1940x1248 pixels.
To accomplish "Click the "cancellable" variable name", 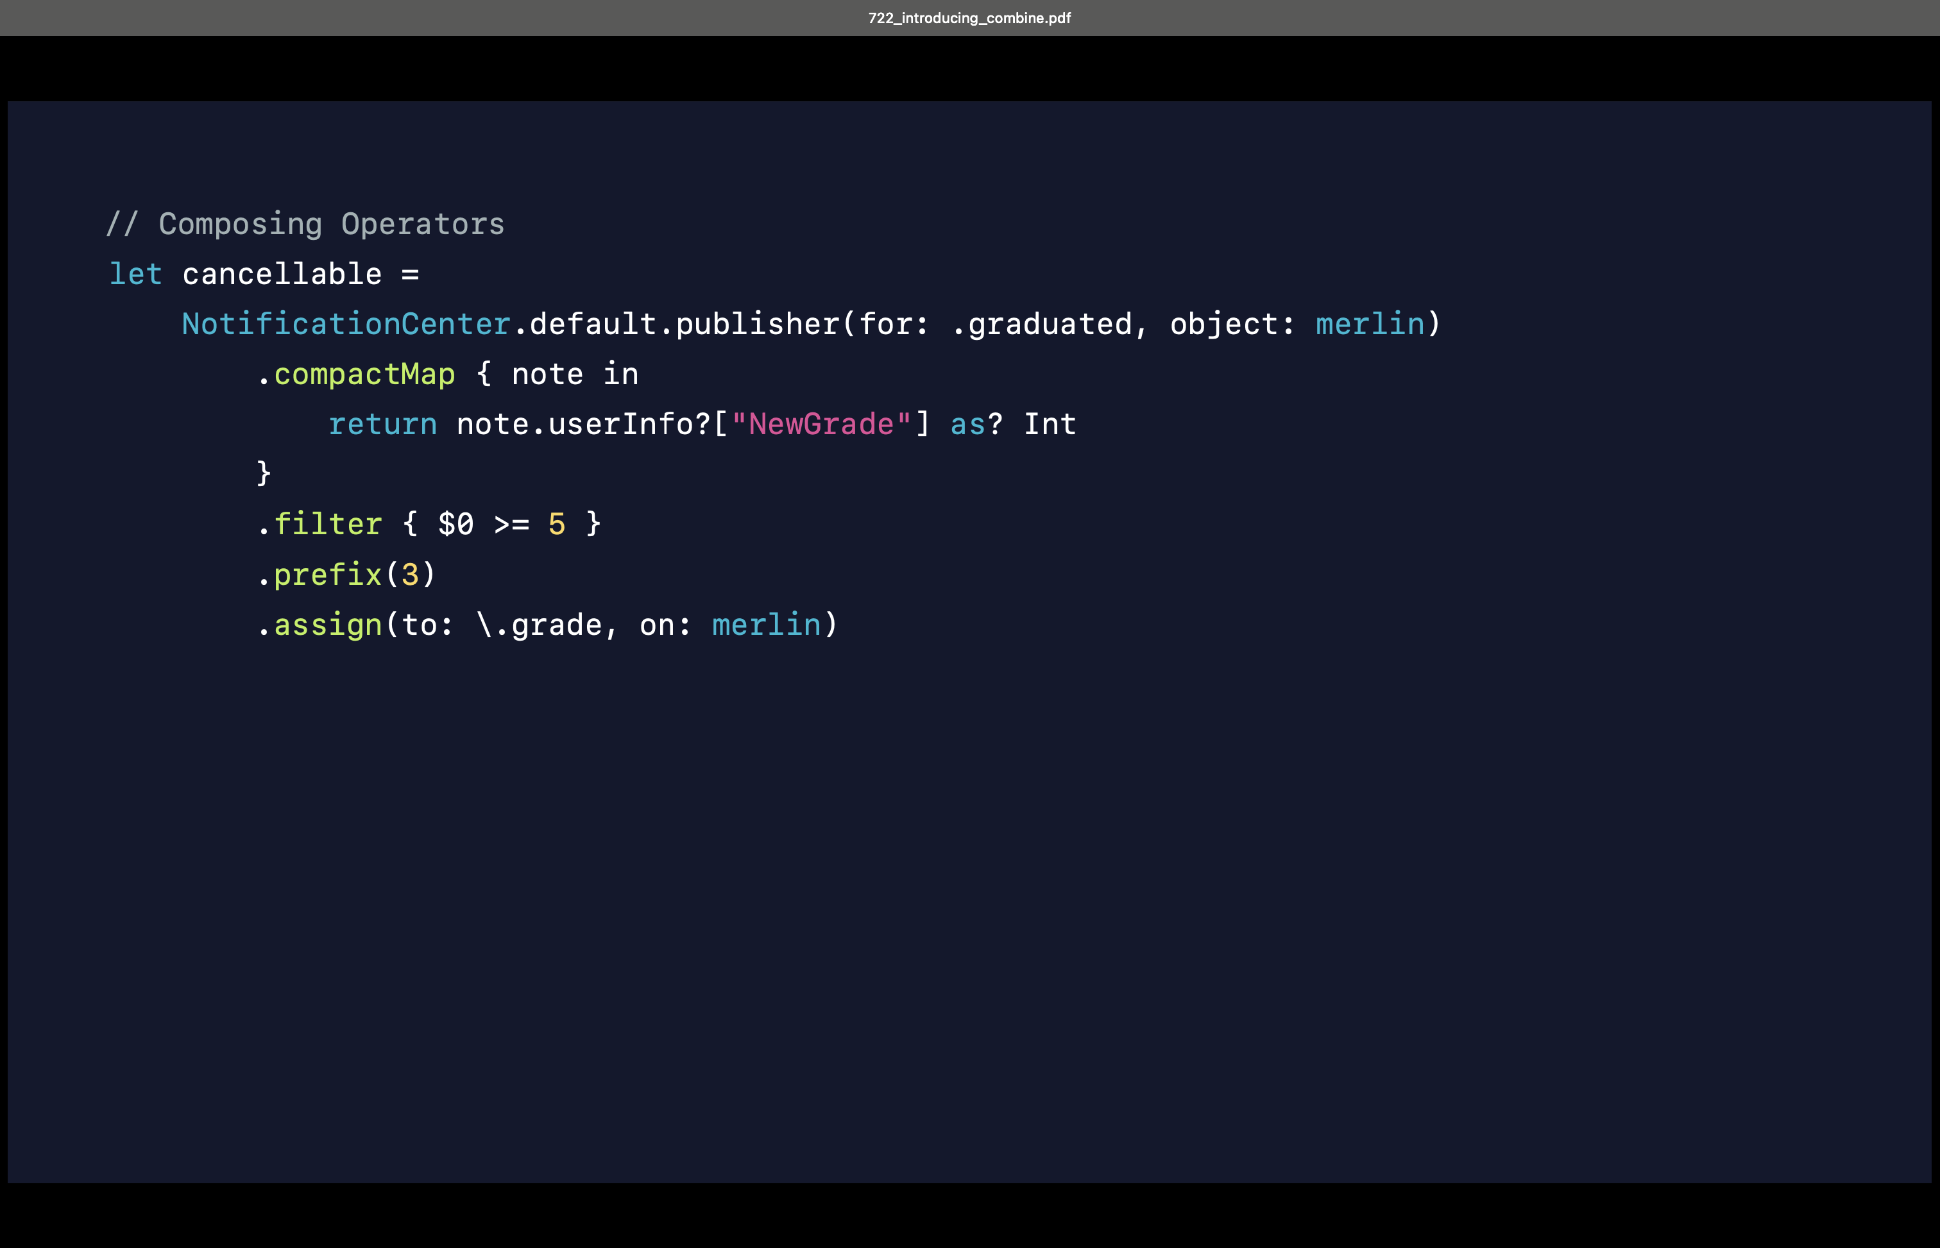I will (x=281, y=274).
